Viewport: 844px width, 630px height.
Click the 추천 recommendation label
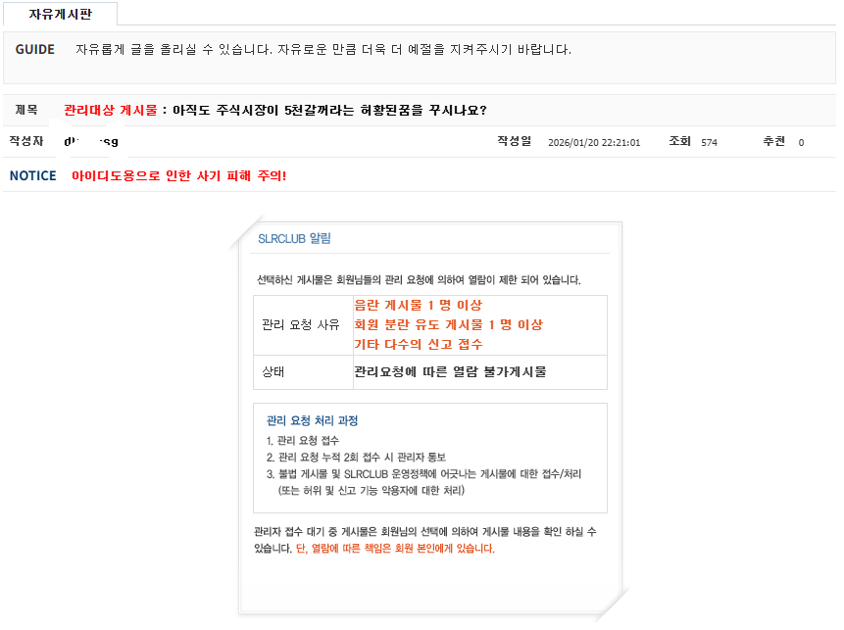[774, 142]
